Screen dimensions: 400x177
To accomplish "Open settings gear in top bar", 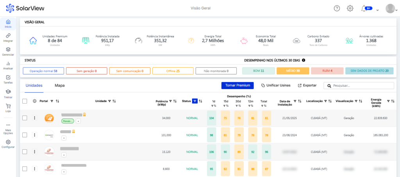I will 350,8.
